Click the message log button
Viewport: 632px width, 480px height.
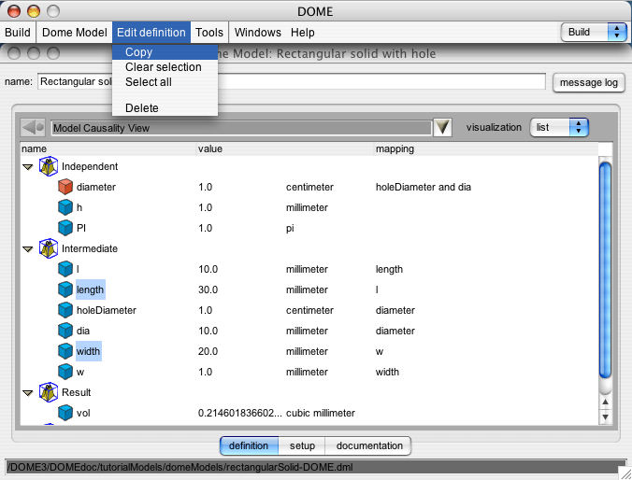tap(588, 82)
